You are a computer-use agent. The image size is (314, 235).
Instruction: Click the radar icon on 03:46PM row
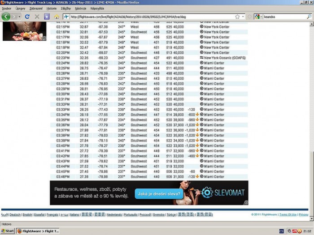[202, 176]
